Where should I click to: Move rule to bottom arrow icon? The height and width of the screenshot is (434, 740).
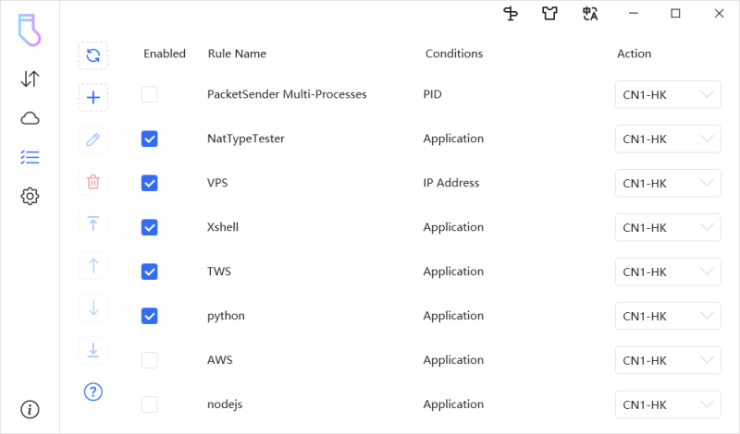pyautogui.click(x=93, y=349)
